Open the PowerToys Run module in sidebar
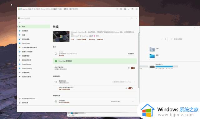The width and height of the screenshot is (200, 119). (x=34, y=68)
